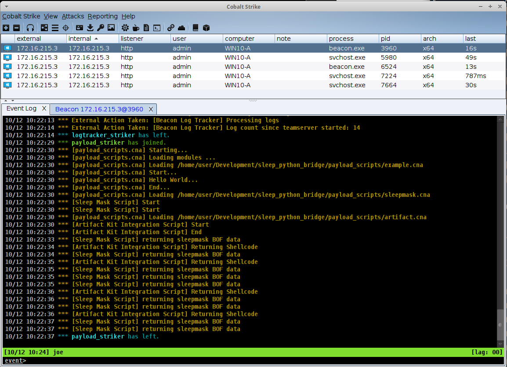
Task: Click the coffee cup Java applet icon
Action: click(x=136, y=28)
